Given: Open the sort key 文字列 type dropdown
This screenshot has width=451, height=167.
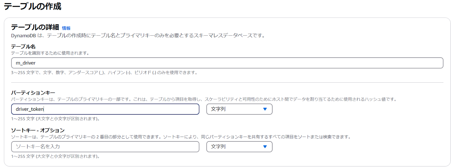Looking at the screenshot, I should (x=239, y=147).
